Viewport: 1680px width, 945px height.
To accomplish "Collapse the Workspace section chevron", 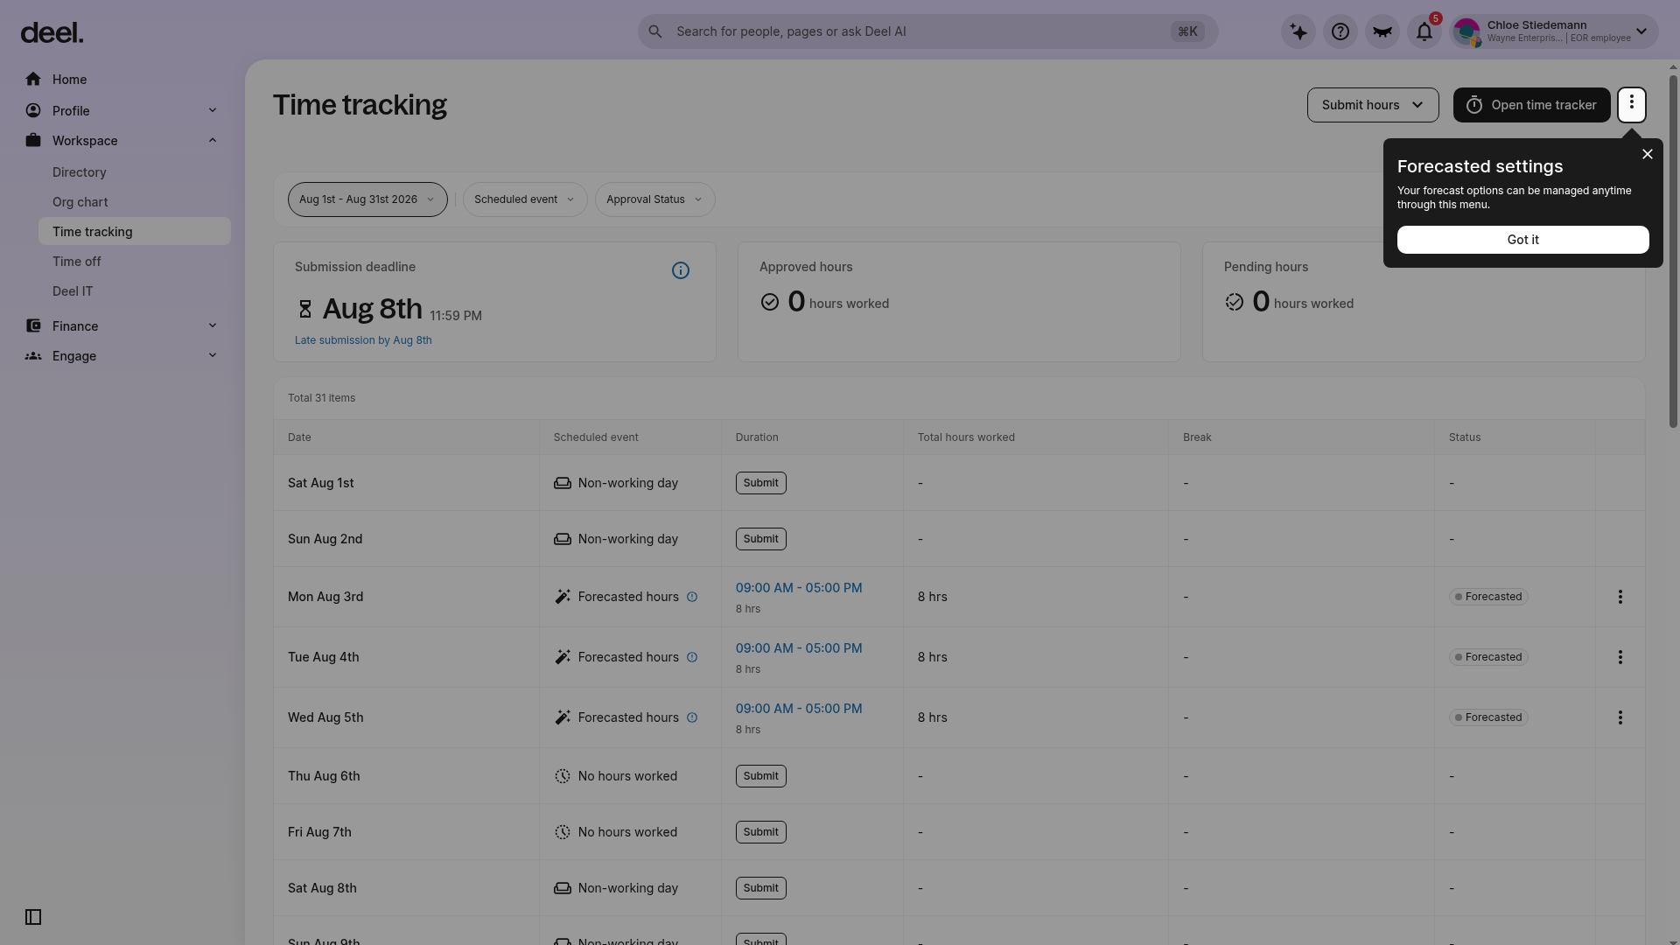I will [213, 140].
